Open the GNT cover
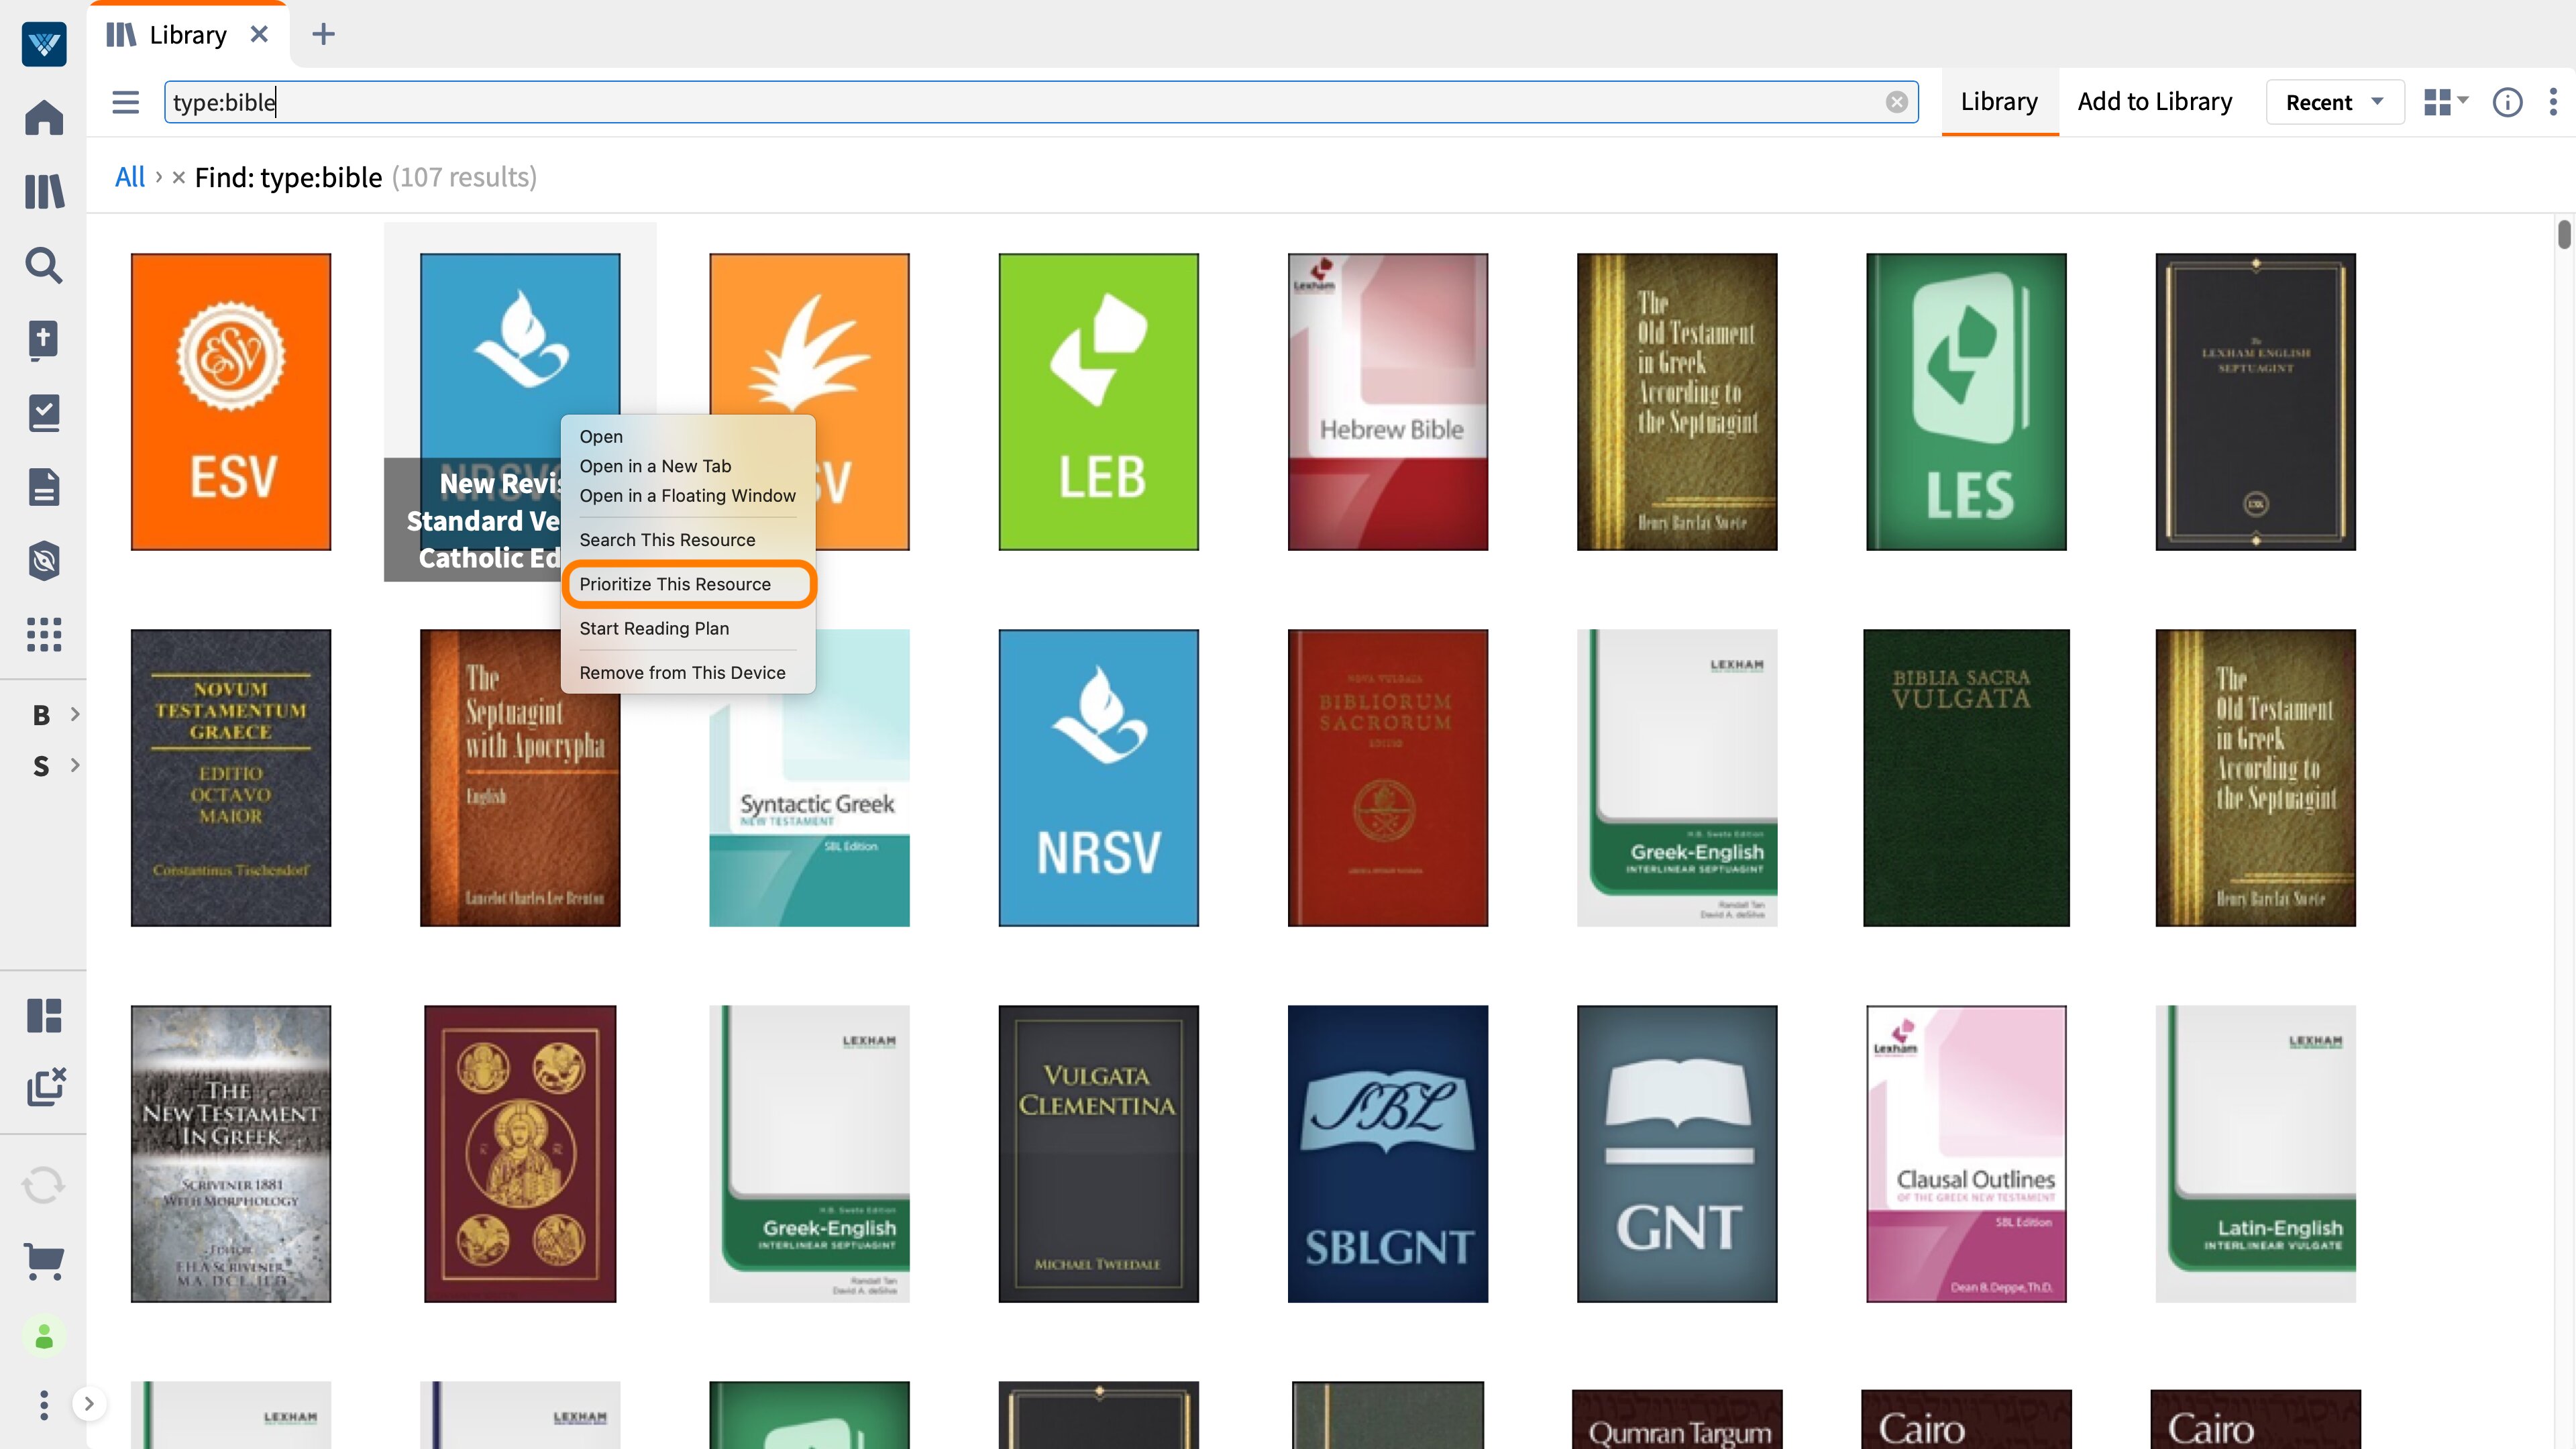The height and width of the screenshot is (1449, 2576). tap(1677, 1154)
